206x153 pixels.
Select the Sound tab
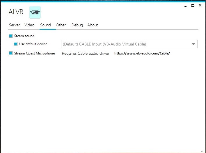(45, 25)
